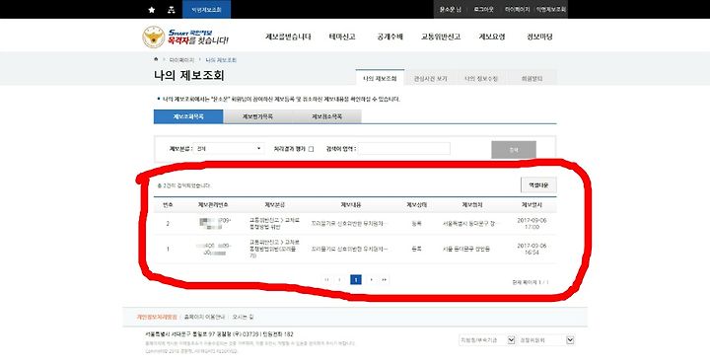Image resolution: width=710 pixels, height=364 pixels.
Task: Select the blue 제보조회목록 sub-tab
Action: coord(188,116)
